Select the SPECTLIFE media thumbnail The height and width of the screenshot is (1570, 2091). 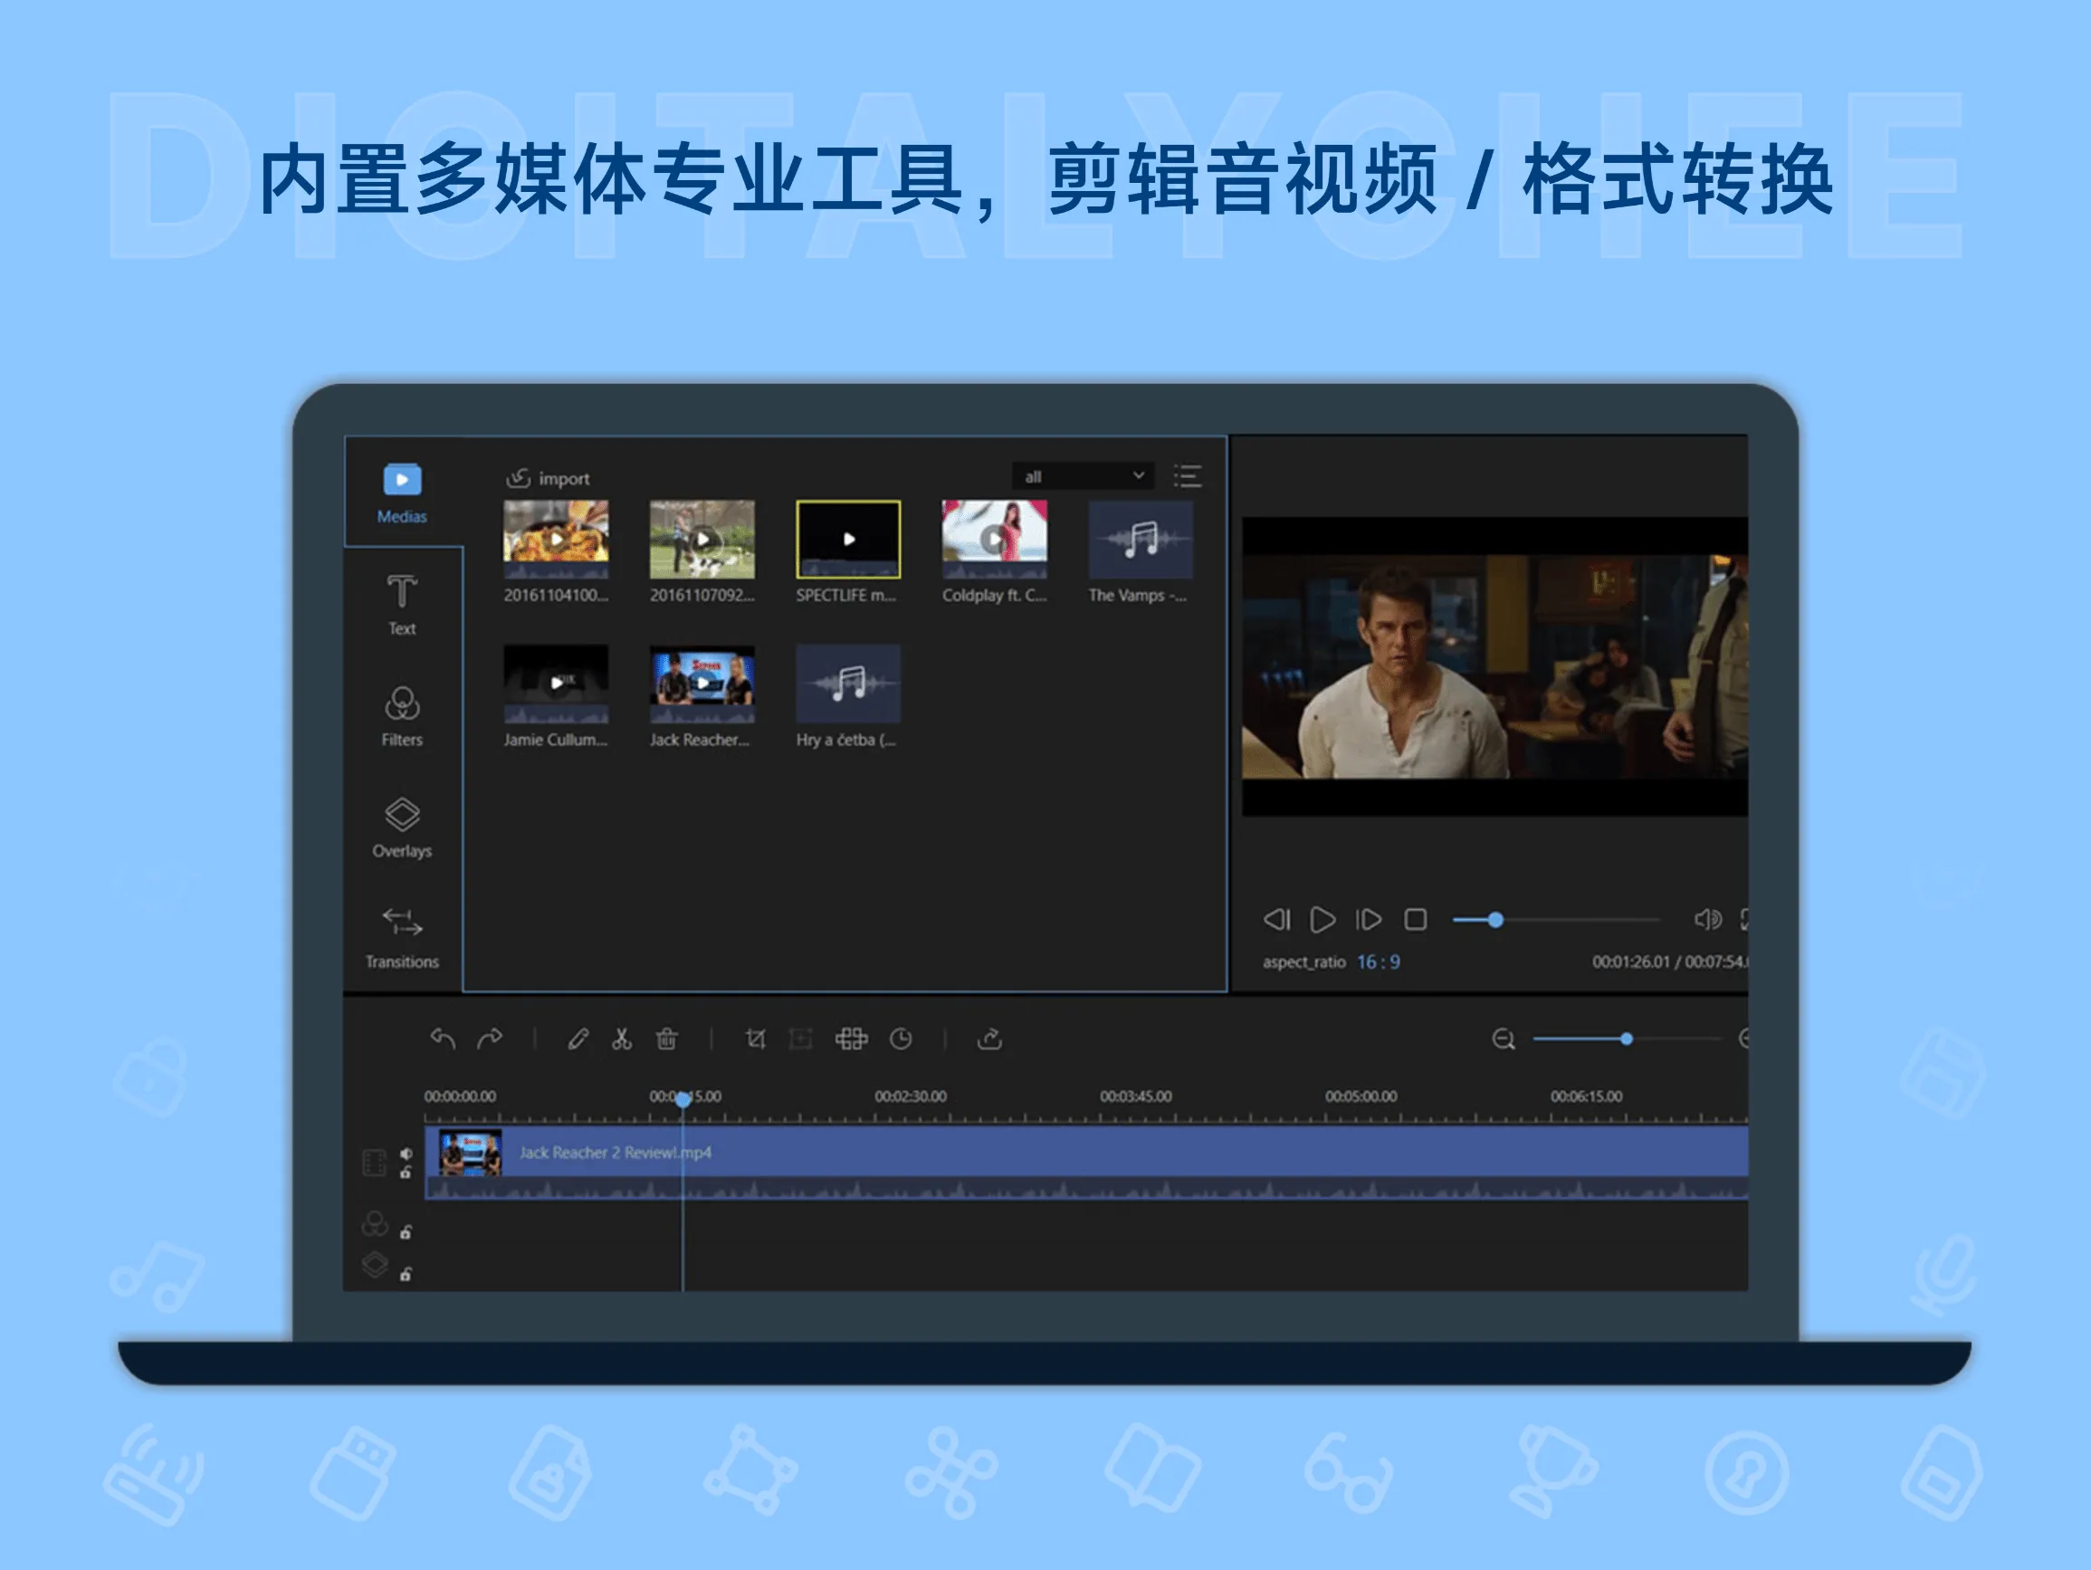click(847, 541)
